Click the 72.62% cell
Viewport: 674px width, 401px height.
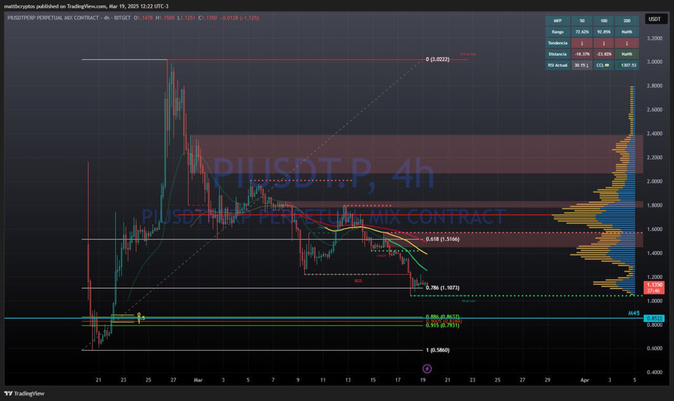pyautogui.click(x=582, y=31)
